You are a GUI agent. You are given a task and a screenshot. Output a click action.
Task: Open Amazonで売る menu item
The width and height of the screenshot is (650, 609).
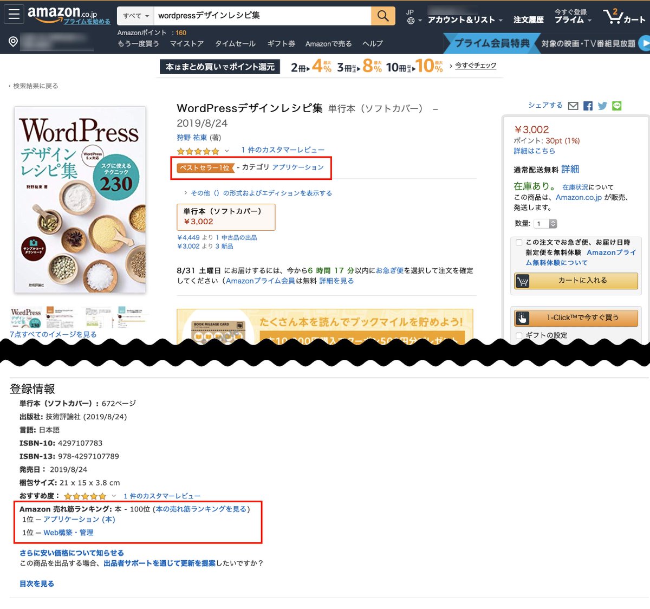(x=328, y=43)
